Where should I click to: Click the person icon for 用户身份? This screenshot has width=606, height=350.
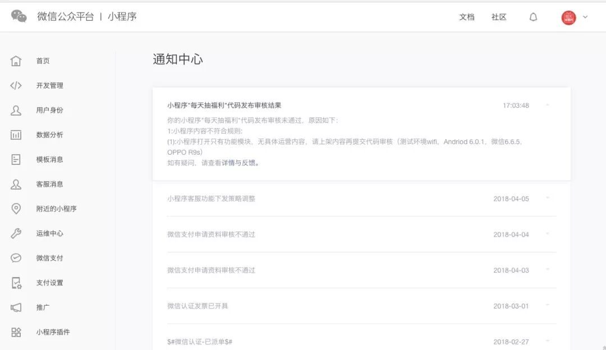[16, 110]
